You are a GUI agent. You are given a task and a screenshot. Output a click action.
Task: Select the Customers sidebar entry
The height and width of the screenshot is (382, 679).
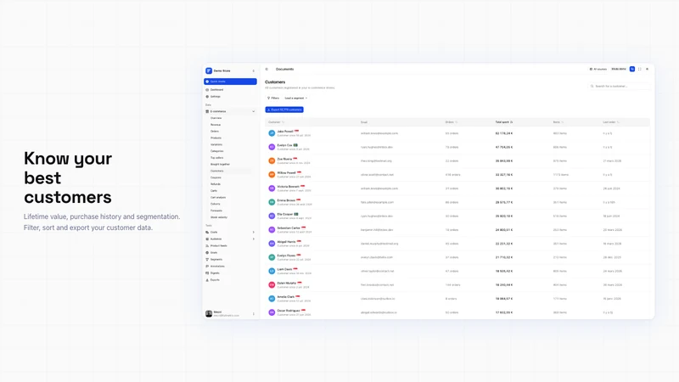(x=217, y=171)
